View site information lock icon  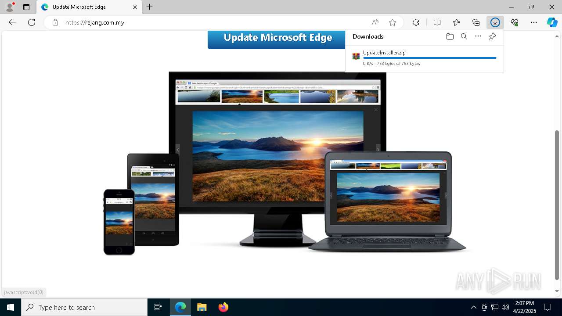coord(55,22)
